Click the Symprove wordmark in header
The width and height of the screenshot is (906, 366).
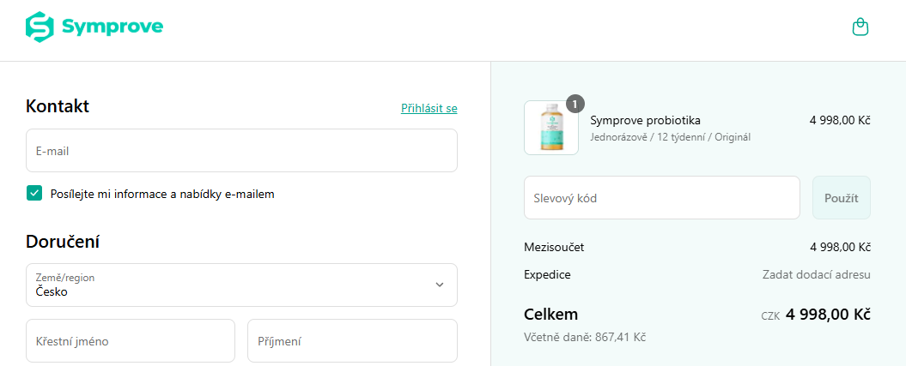tap(112, 27)
